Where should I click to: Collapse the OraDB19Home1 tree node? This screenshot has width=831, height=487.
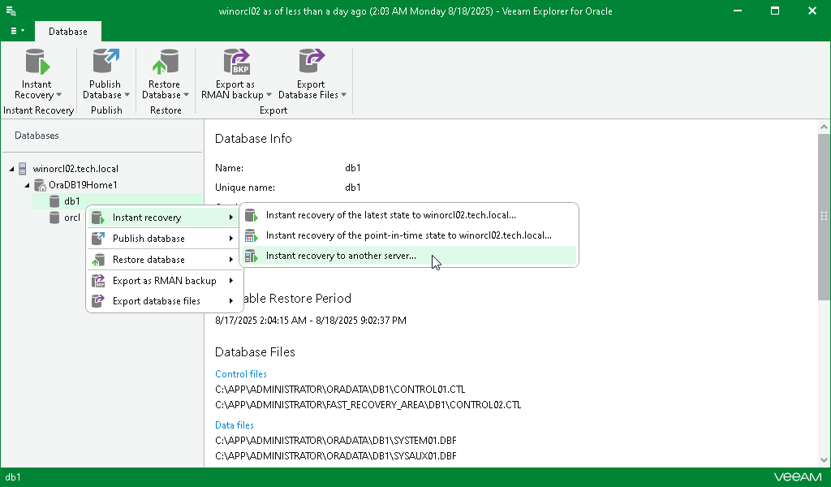27,185
